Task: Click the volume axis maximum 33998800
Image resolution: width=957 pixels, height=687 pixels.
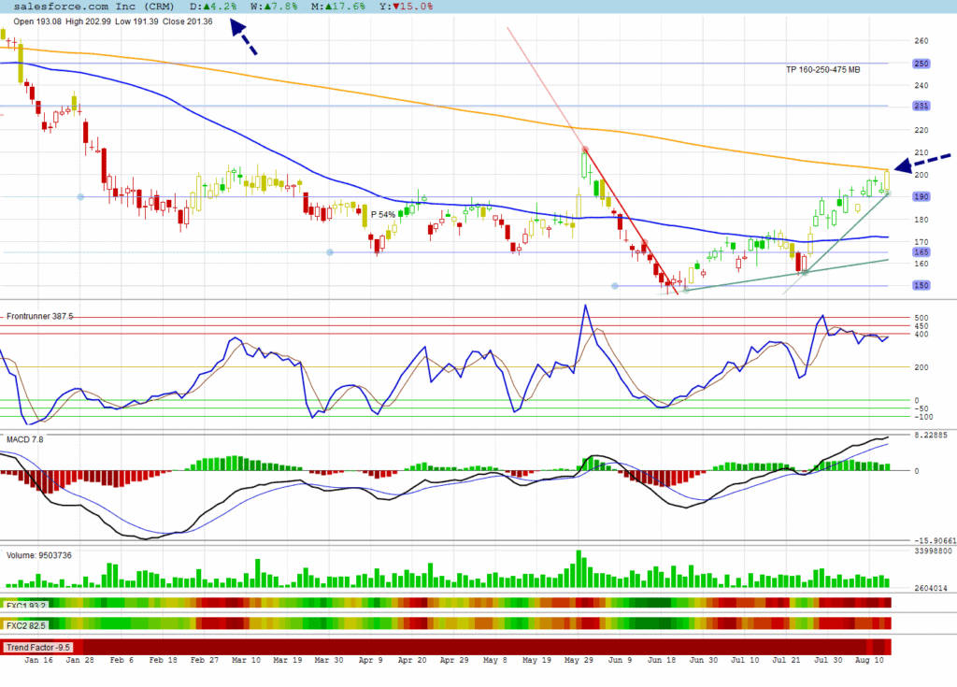Action: click(x=933, y=551)
